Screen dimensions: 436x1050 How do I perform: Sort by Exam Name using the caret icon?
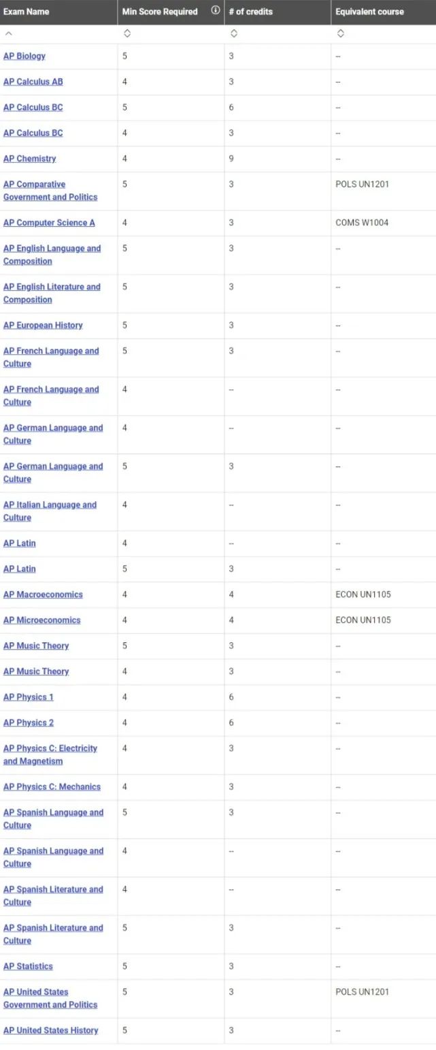pos(7,33)
